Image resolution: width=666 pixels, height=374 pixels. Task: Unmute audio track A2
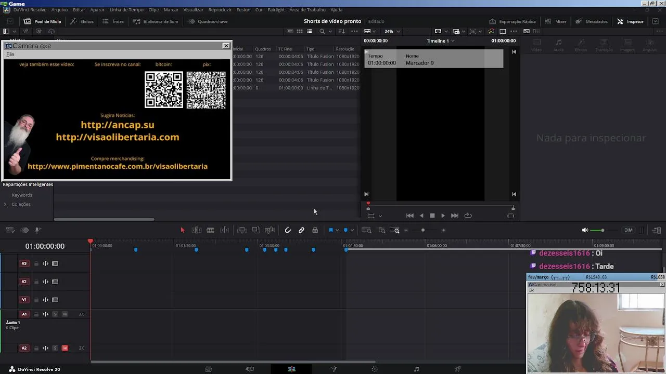[x=65, y=348]
